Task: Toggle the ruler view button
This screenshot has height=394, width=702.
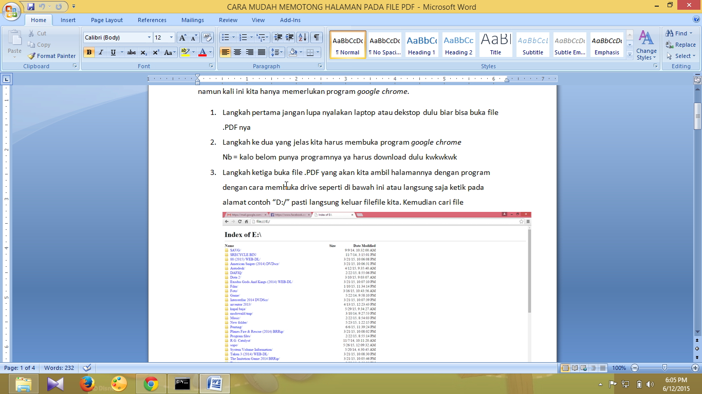Action: click(x=697, y=80)
